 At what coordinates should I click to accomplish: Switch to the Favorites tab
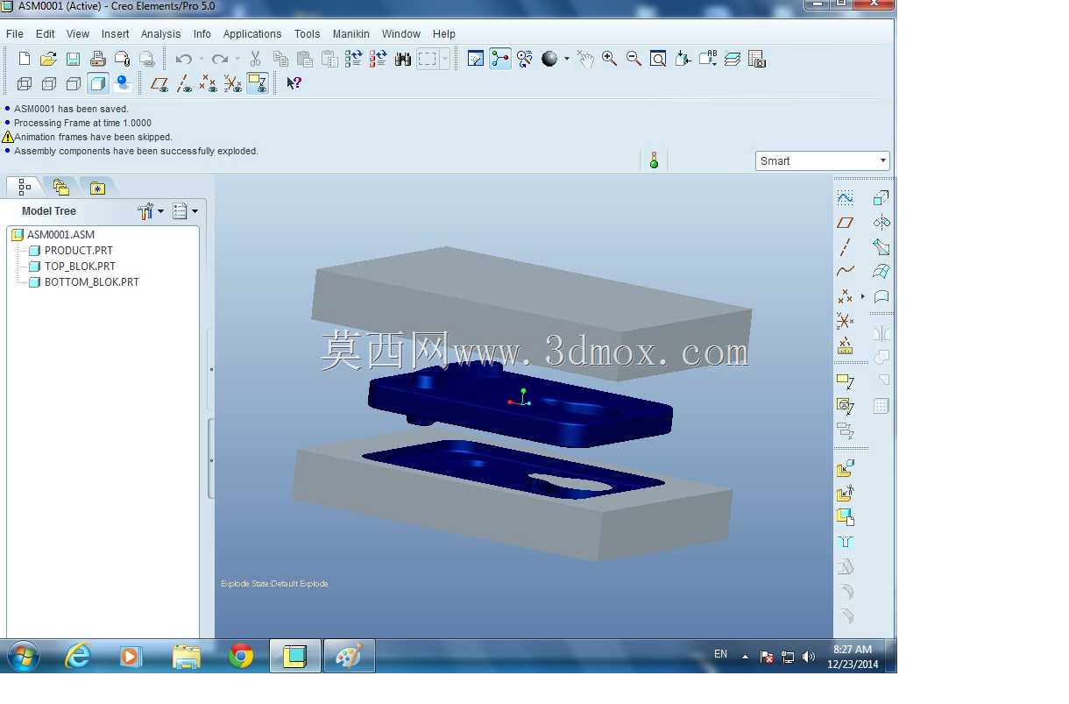coord(97,187)
